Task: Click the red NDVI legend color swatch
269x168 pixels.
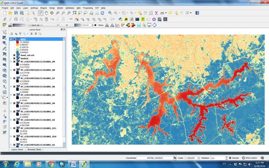Action: click(x=18, y=42)
